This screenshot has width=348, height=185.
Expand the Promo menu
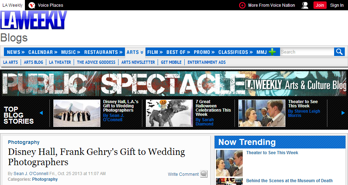click(204, 52)
